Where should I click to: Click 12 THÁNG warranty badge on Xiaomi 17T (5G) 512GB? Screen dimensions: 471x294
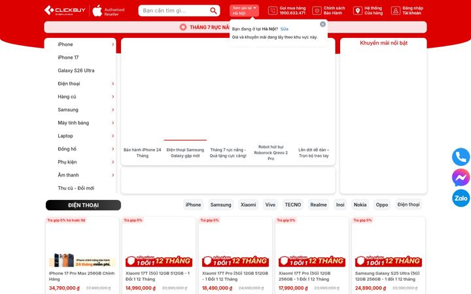[x=158, y=261]
